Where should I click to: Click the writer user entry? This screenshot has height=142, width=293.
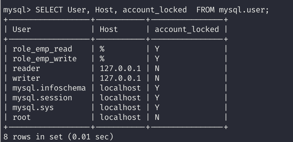26,78
